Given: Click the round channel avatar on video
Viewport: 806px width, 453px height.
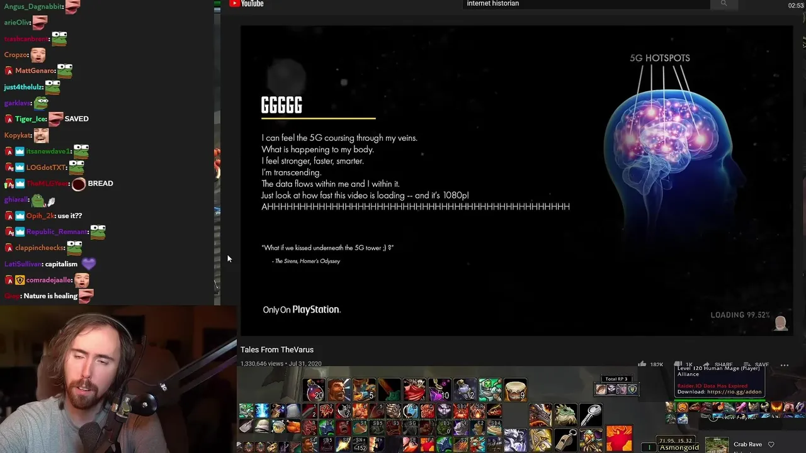Looking at the screenshot, I should (x=781, y=323).
